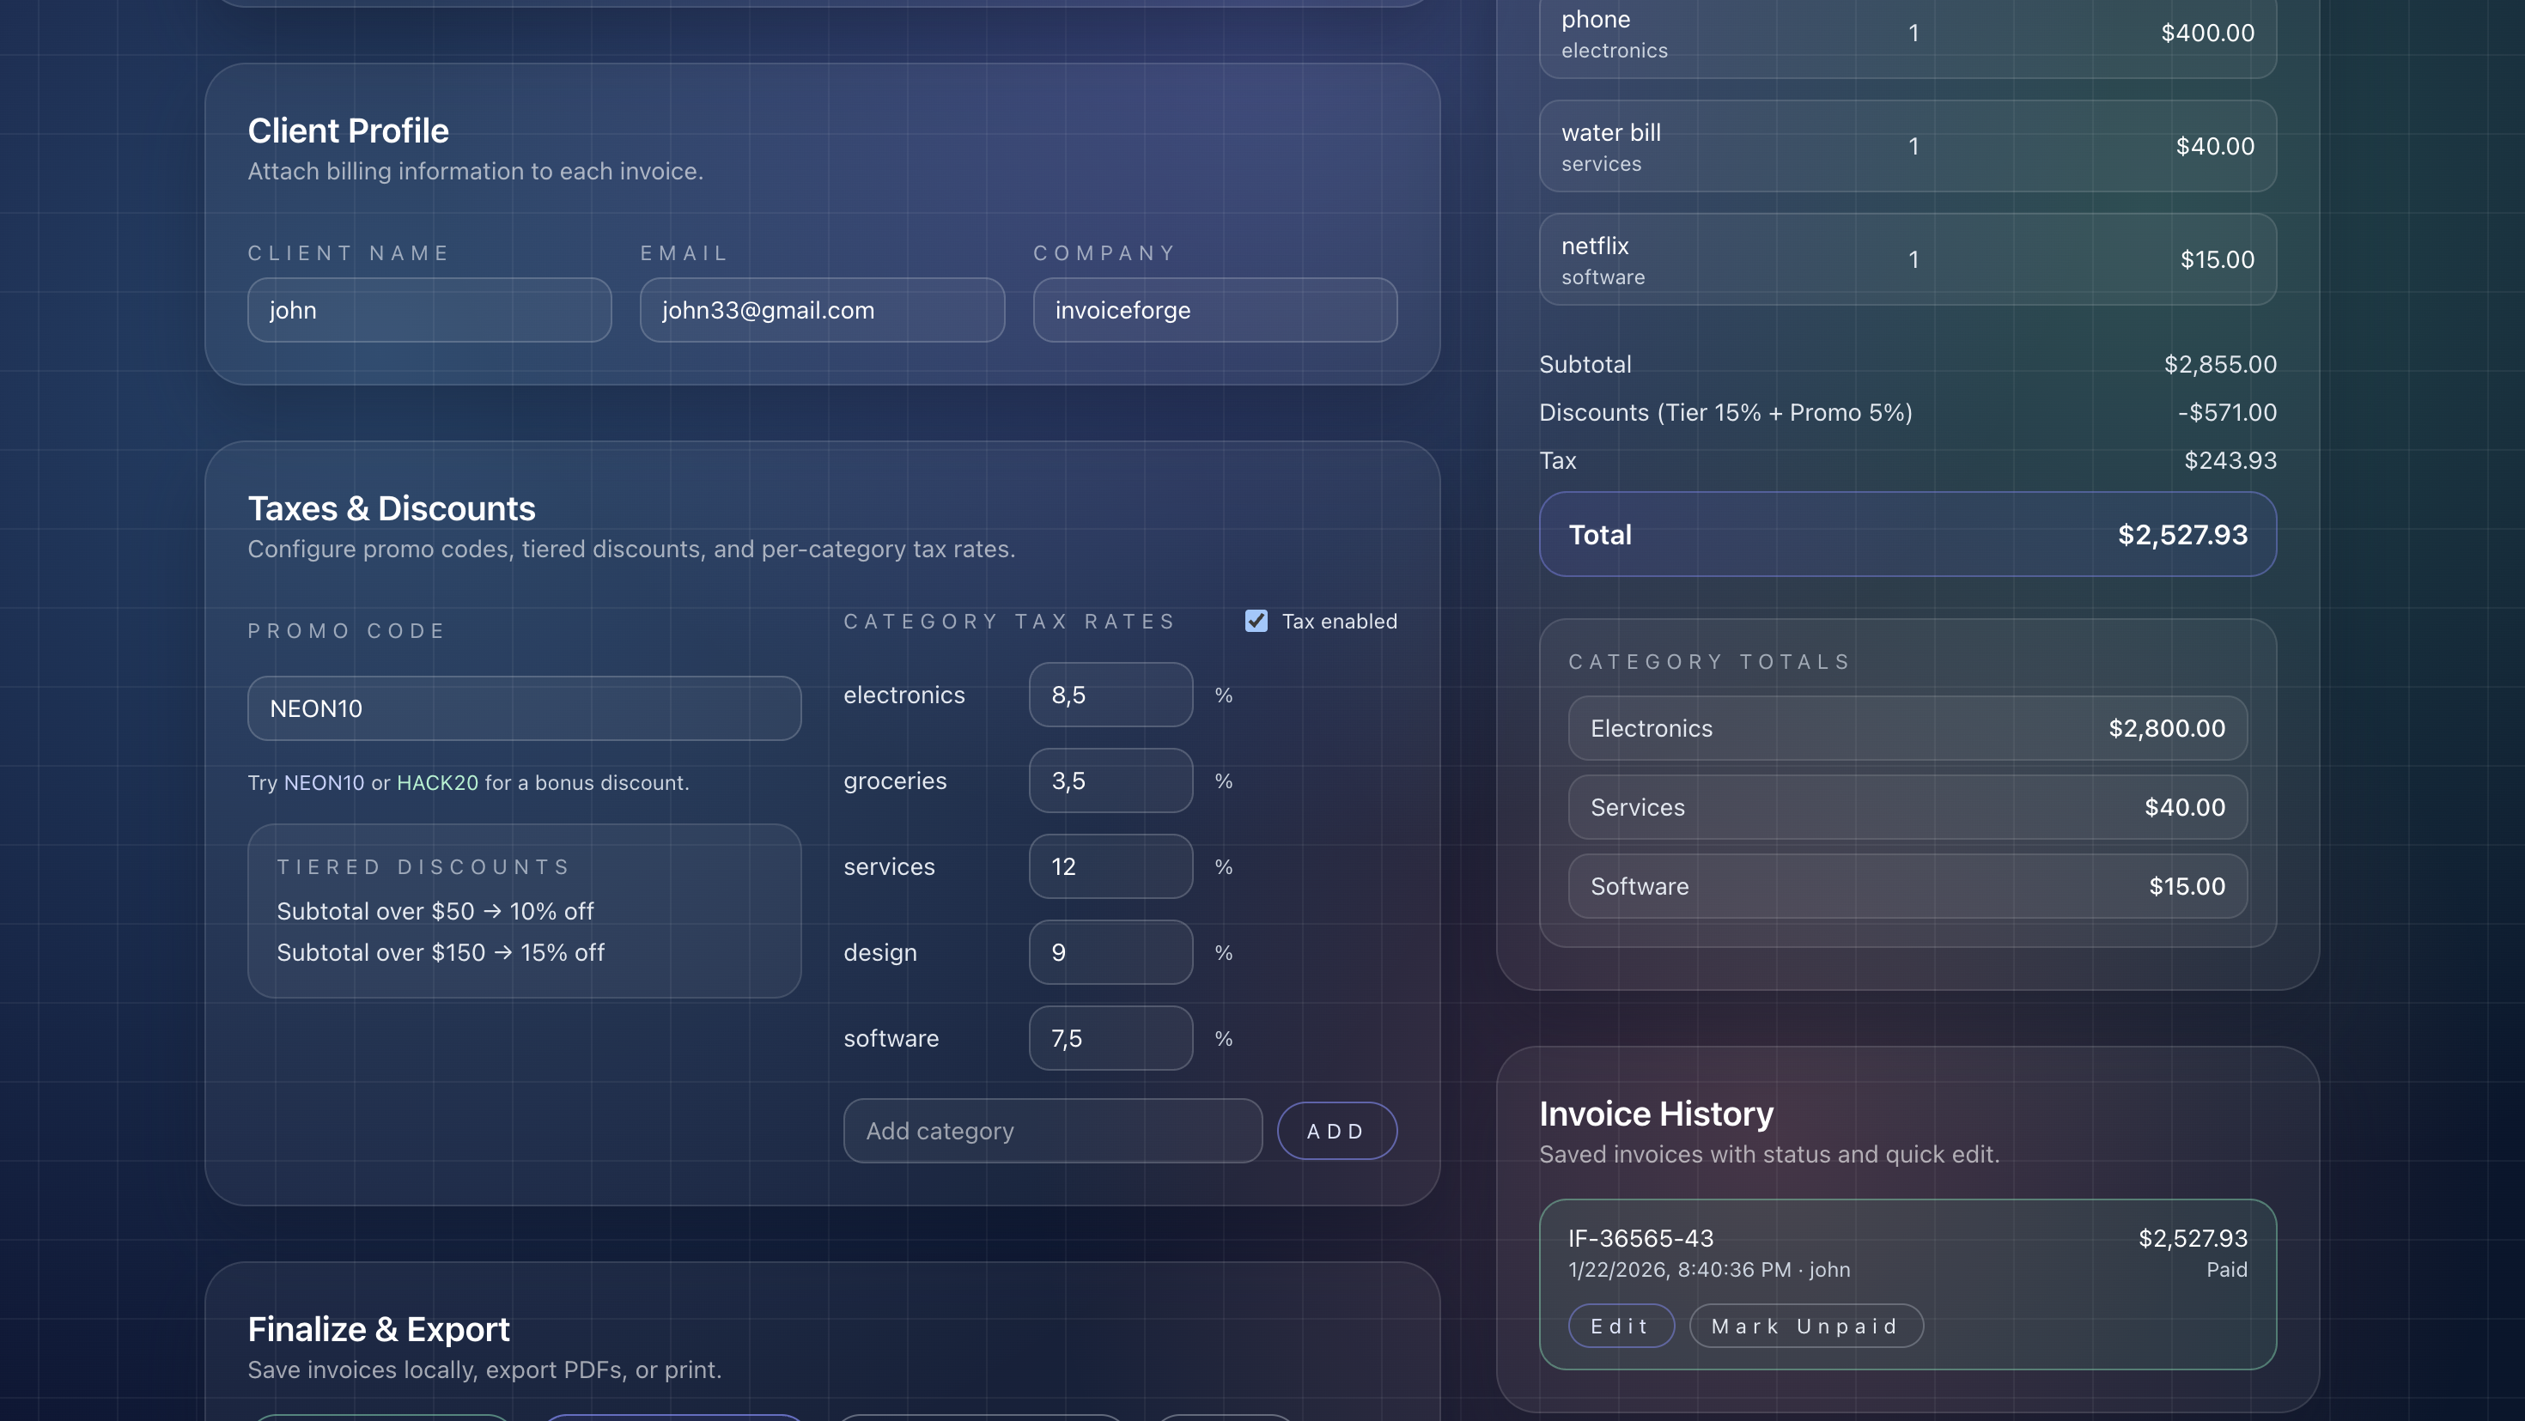Select the water bill line item row

click(1907, 146)
